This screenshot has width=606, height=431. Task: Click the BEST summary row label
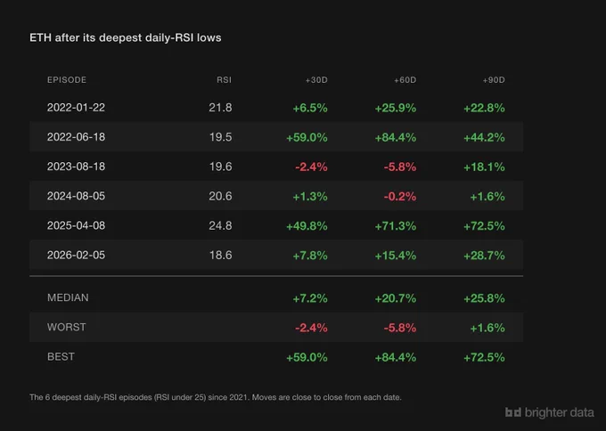(x=61, y=356)
